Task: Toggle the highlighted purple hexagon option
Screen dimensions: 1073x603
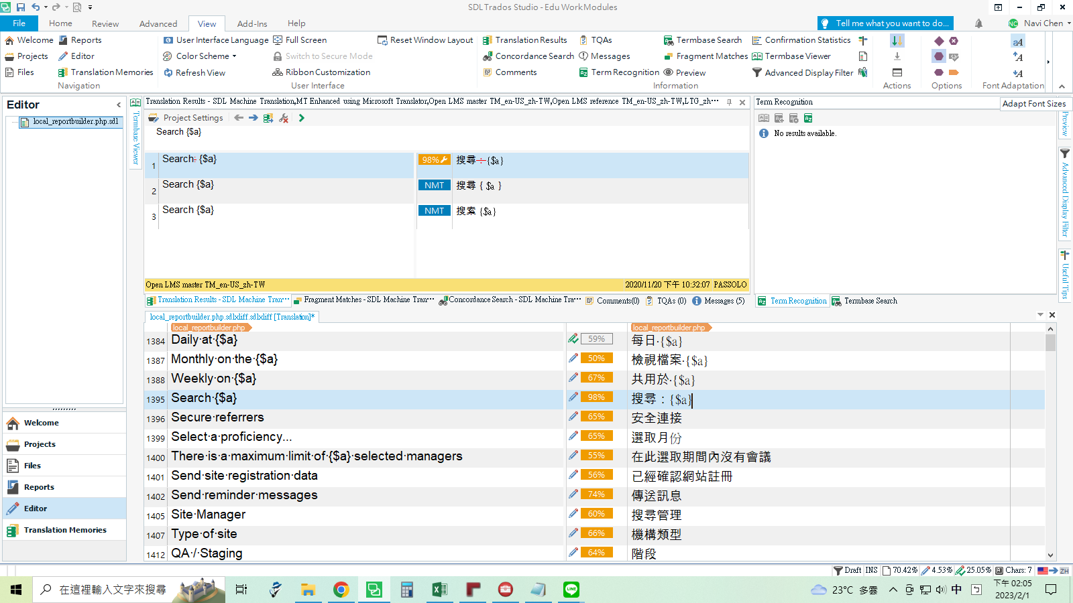Action: (x=939, y=56)
